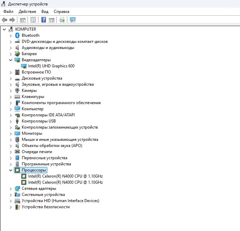Click the Клавиатуры keyboard icon
Screen dimensions: 240x231
coord(17,97)
